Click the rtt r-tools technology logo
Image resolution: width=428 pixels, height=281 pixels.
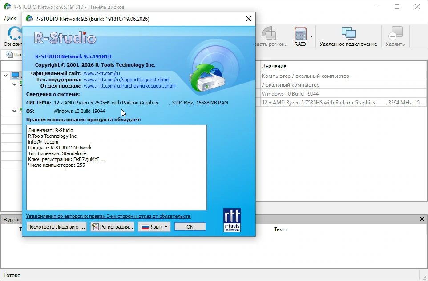point(232,220)
